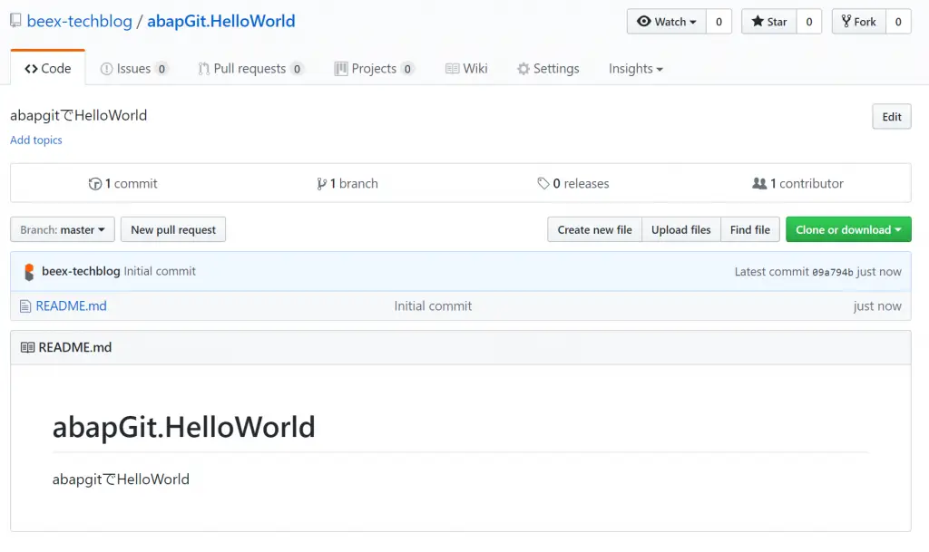
Task: View the 0 releases link
Action: [x=573, y=184]
